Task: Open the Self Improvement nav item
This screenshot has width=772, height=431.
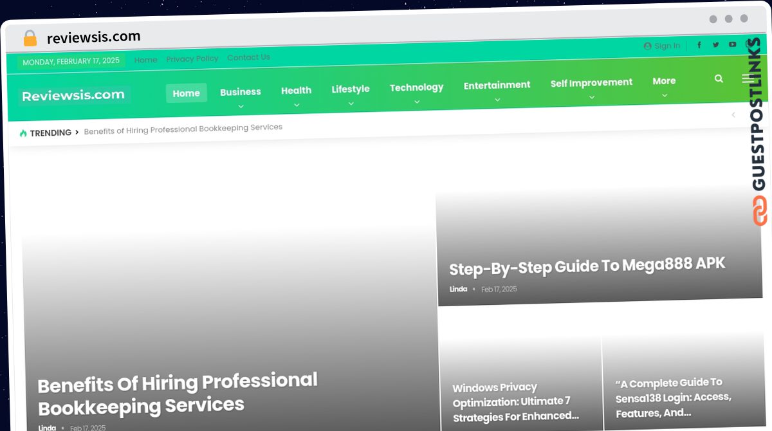Action: 592,82
